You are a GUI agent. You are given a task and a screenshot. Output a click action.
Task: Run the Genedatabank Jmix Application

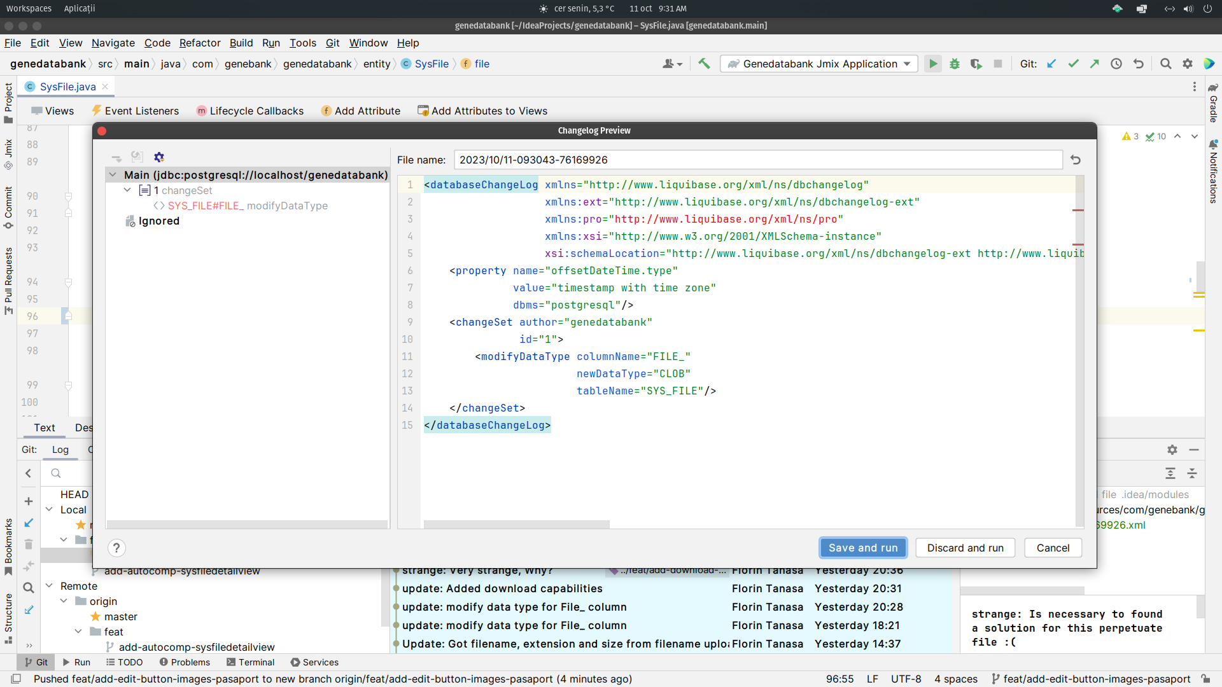(932, 64)
